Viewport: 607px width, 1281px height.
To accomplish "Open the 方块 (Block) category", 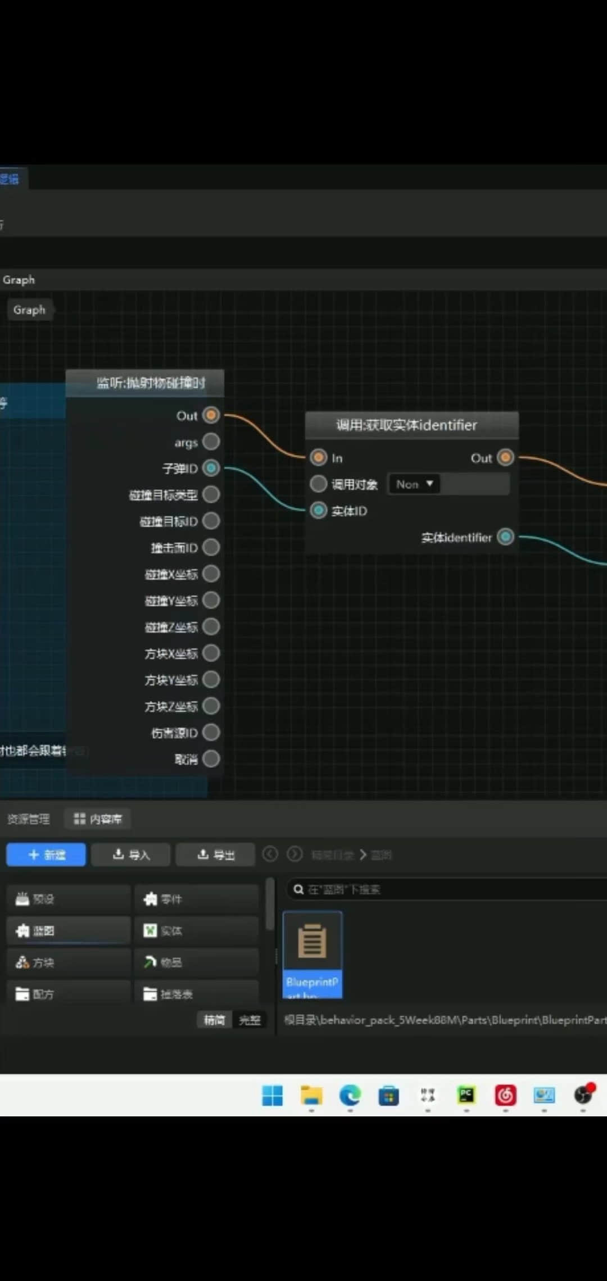I will coord(69,962).
